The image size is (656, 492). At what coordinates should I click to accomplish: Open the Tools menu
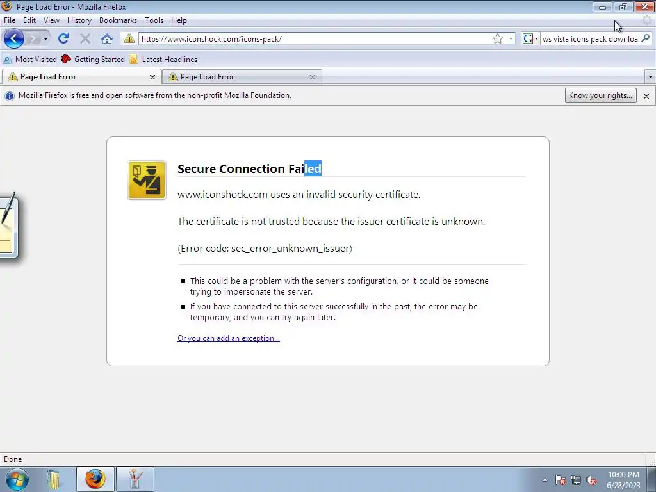(154, 20)
